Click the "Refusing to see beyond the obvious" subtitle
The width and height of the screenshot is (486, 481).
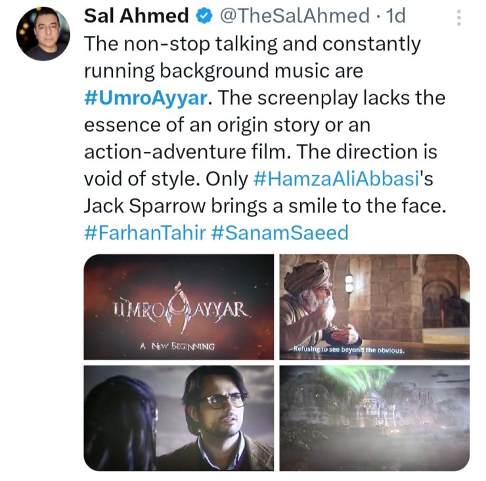348,350
